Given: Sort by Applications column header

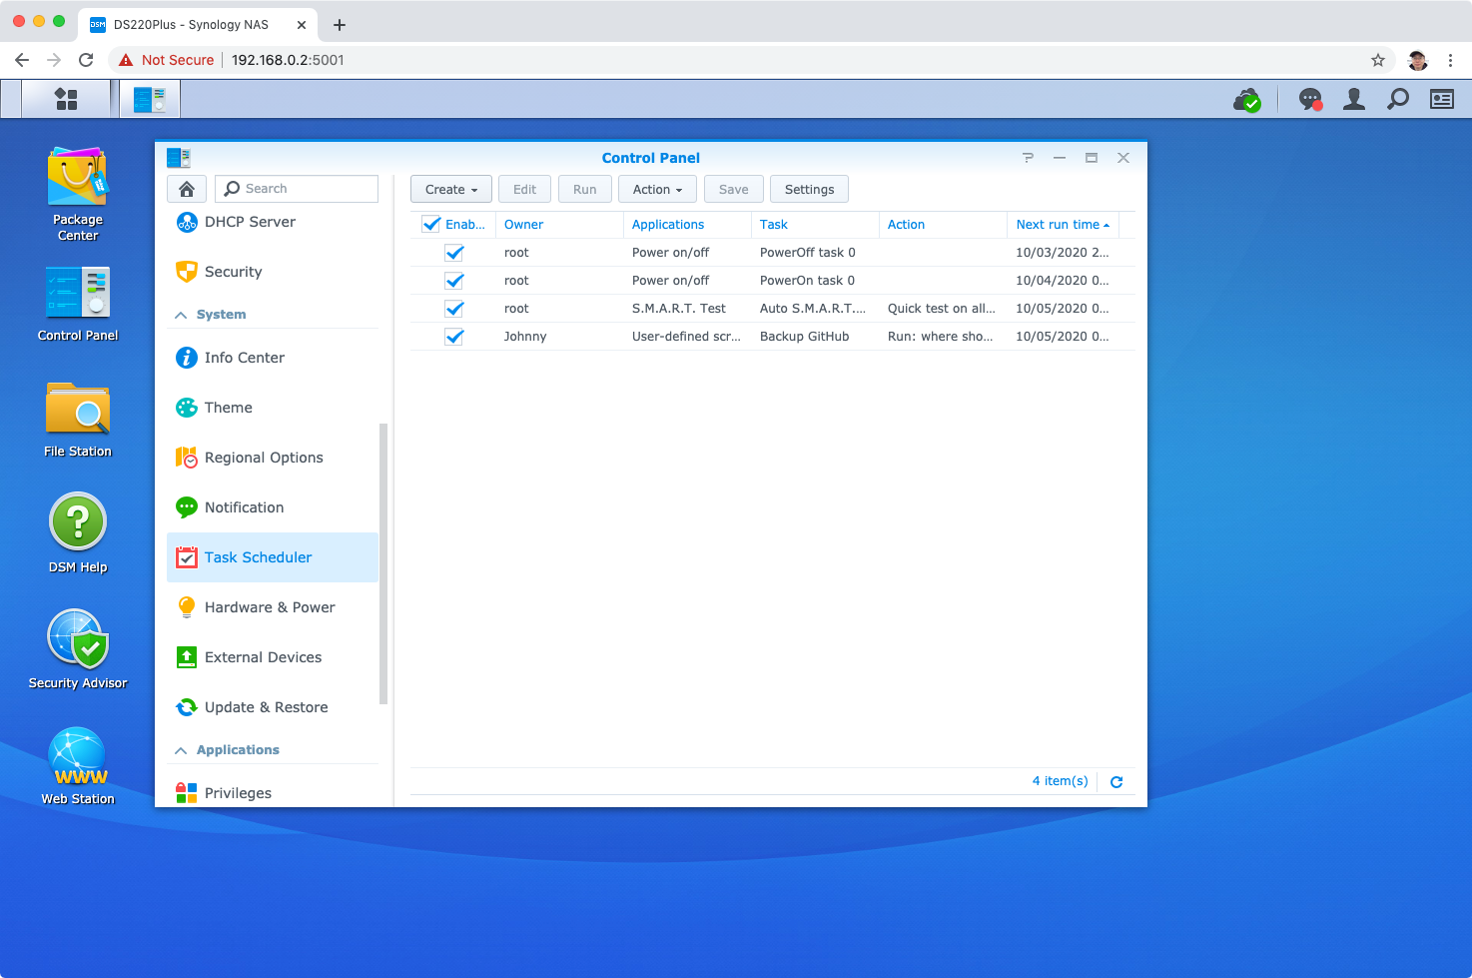Looking at the screenshot, I should point(687,225).
